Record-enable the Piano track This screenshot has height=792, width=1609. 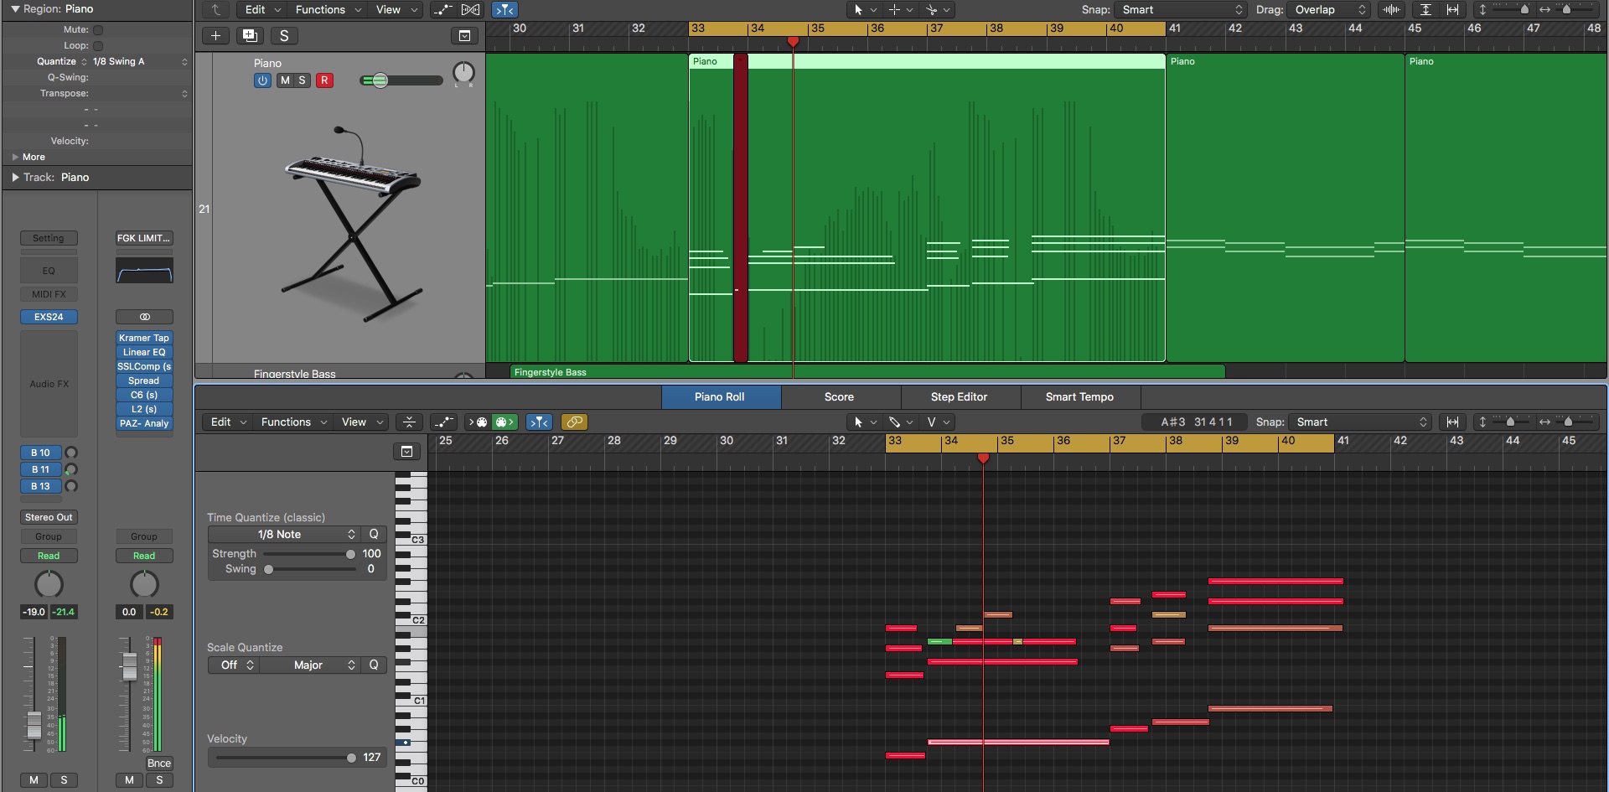pos(325,80)
